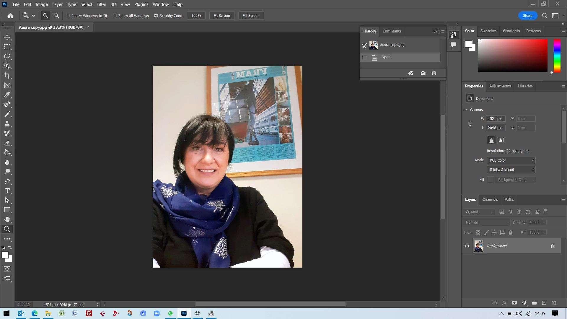
Task: Create new snapshot in History panel
Action: pos(423,73)
